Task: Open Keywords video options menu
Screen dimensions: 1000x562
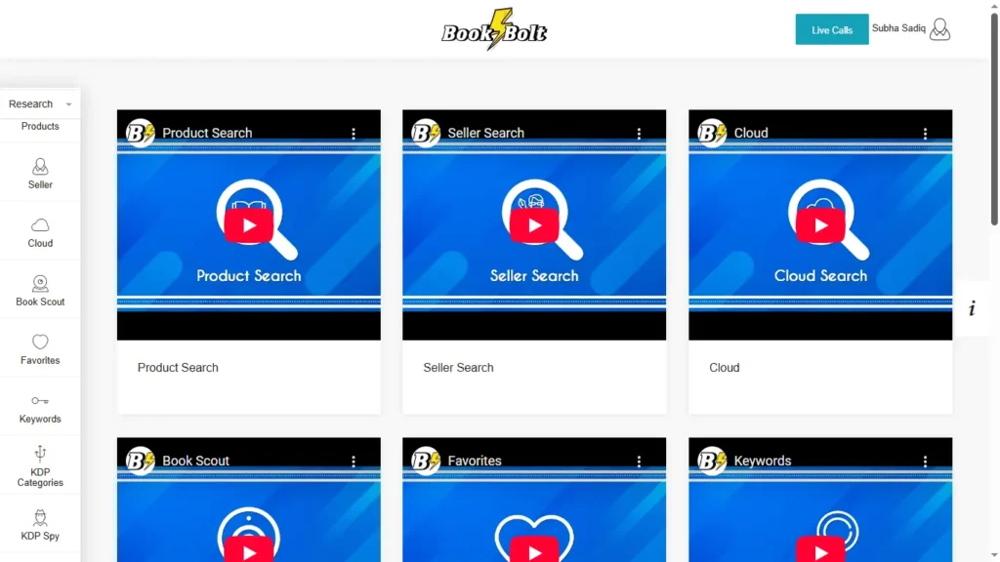Action: point(926,461)
